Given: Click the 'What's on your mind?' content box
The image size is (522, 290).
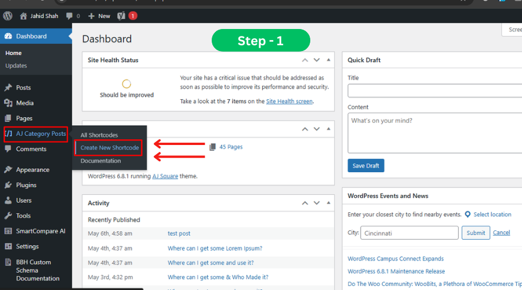Looking at the screenshot, I should coord(435,133).
